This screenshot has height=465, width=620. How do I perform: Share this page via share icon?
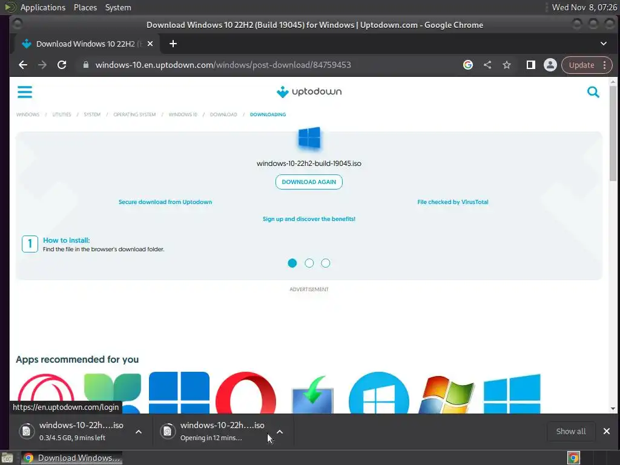point(487,65)
